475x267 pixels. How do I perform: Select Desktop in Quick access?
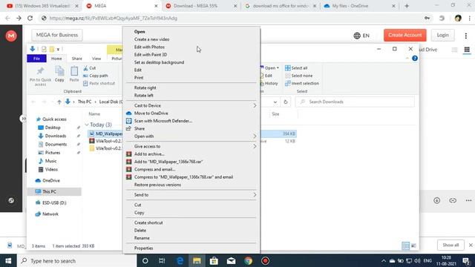53,128
